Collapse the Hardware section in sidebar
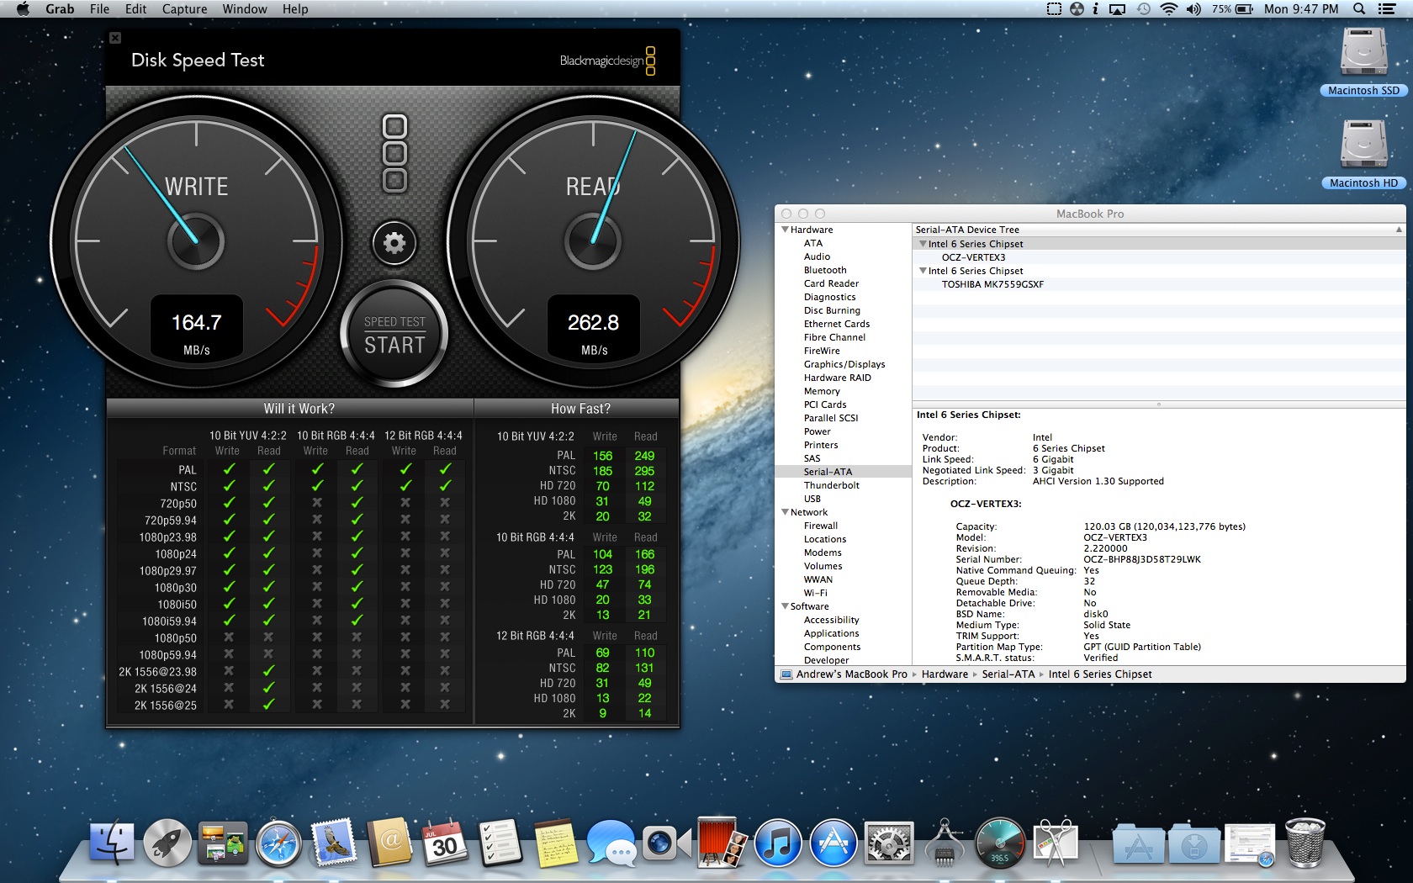The image size is (1413, 883). pos(785,230)
